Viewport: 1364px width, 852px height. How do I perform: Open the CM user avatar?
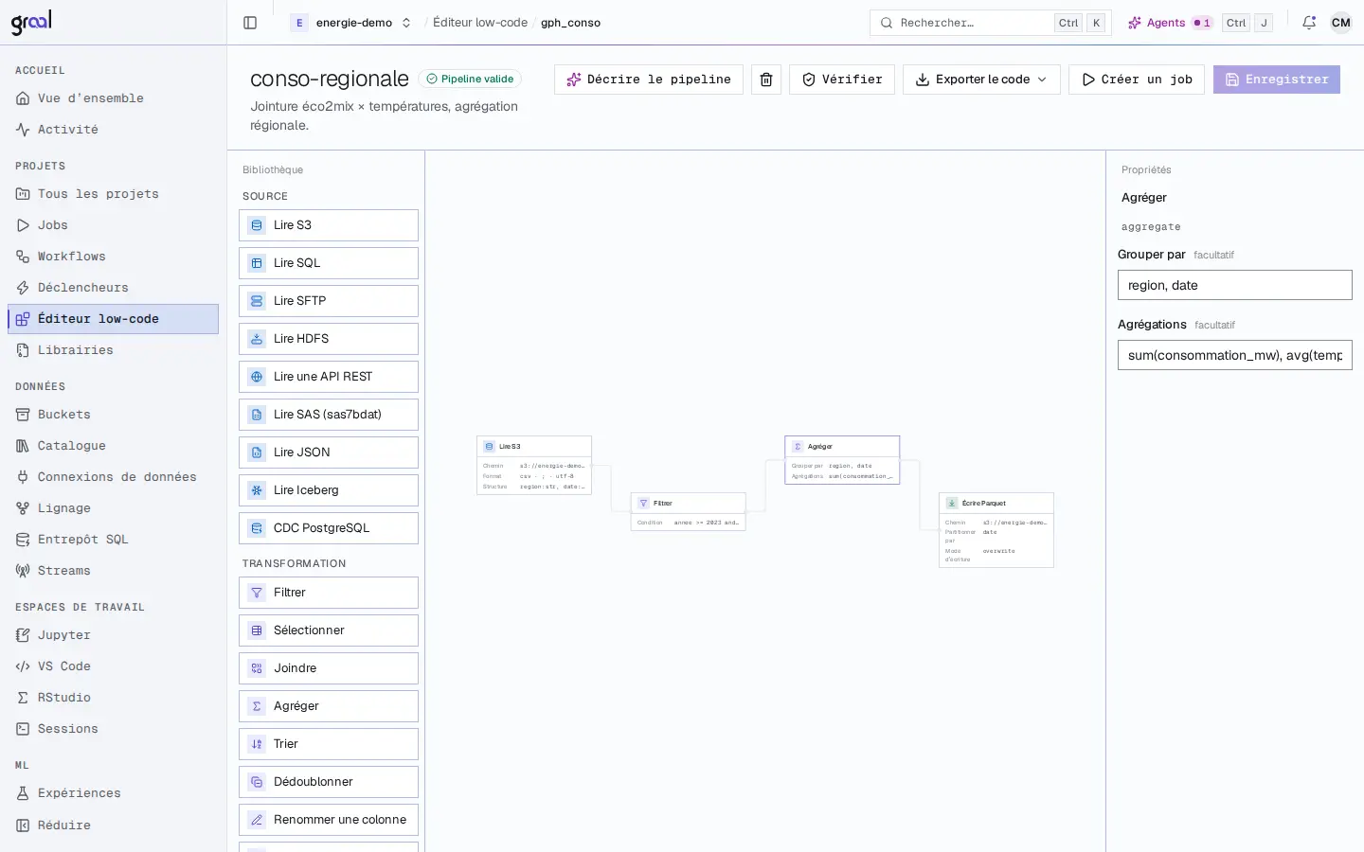click(1341, 23)
